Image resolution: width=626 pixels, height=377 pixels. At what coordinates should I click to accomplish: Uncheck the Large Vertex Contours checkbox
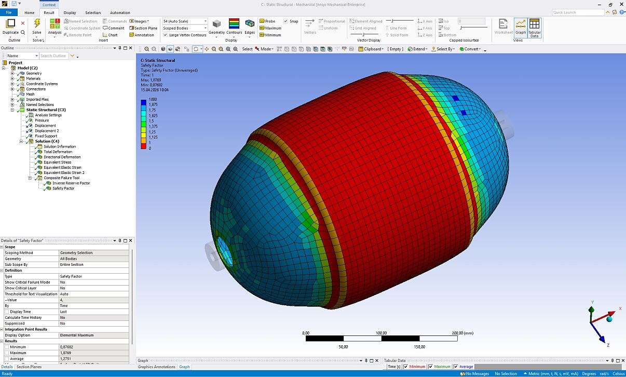(165, 35)
